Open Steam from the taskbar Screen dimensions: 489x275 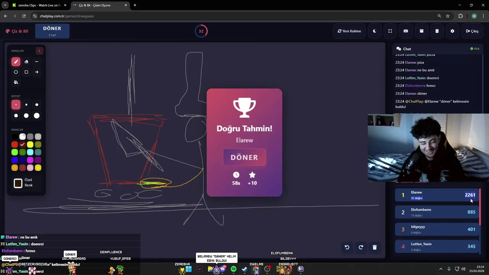pyautogui.click(x=244, y=269)
